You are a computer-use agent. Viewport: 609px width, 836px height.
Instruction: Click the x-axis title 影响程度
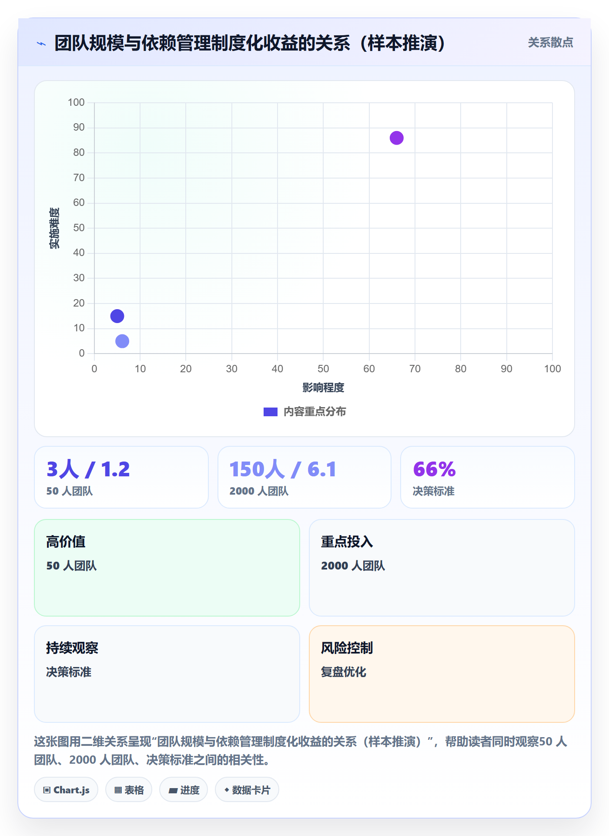[x=323, y=388]
